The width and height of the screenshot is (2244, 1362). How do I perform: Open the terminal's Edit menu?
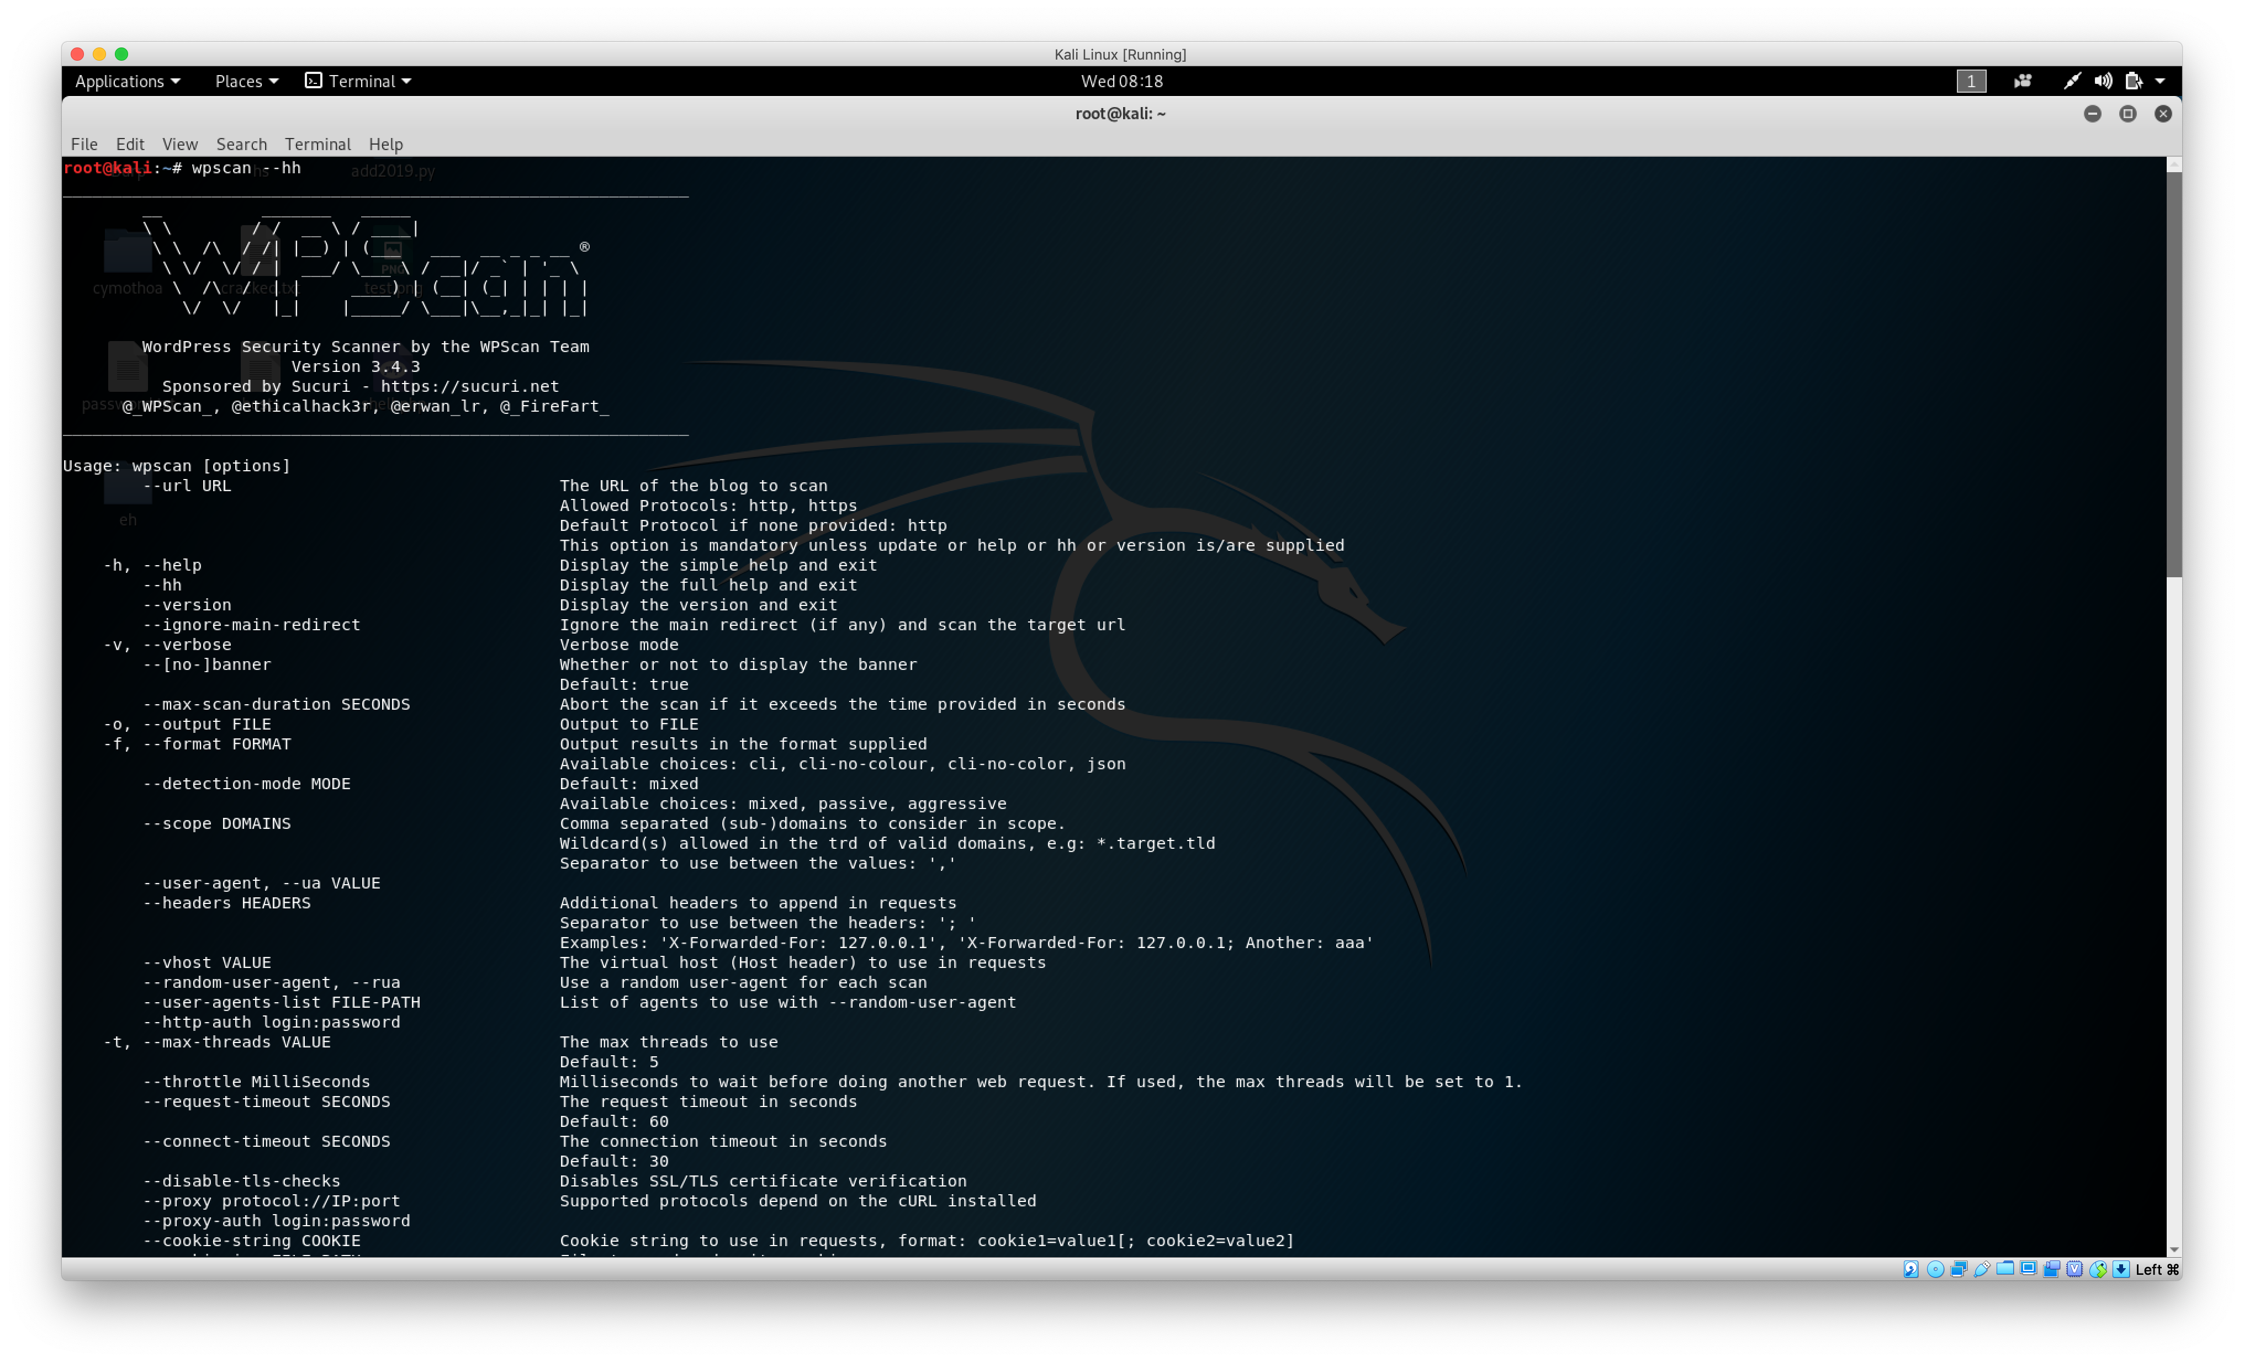click(x=129, y=144)
